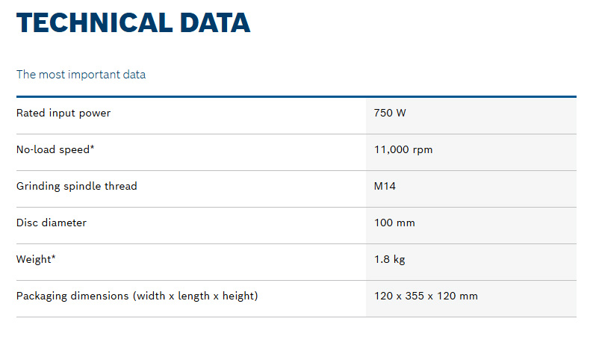Select the 120 x 355 x 120 mm value
The width and height of the screenshot is (593, 348).
[x=426, y=296]
